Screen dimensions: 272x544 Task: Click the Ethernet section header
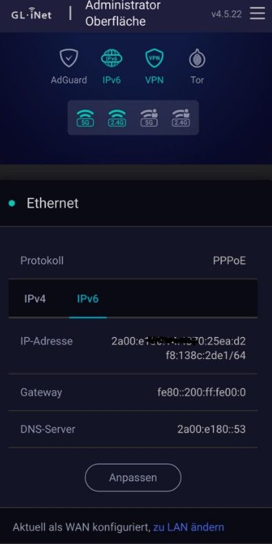[136, 204]
